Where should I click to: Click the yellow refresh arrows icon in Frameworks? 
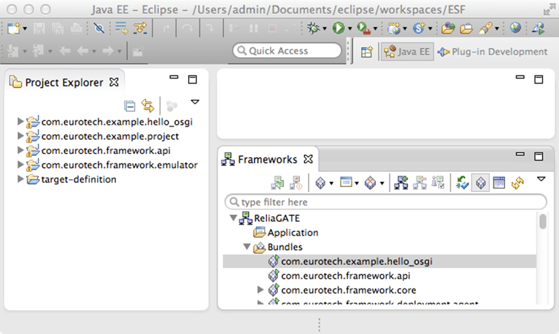point(517,183)
